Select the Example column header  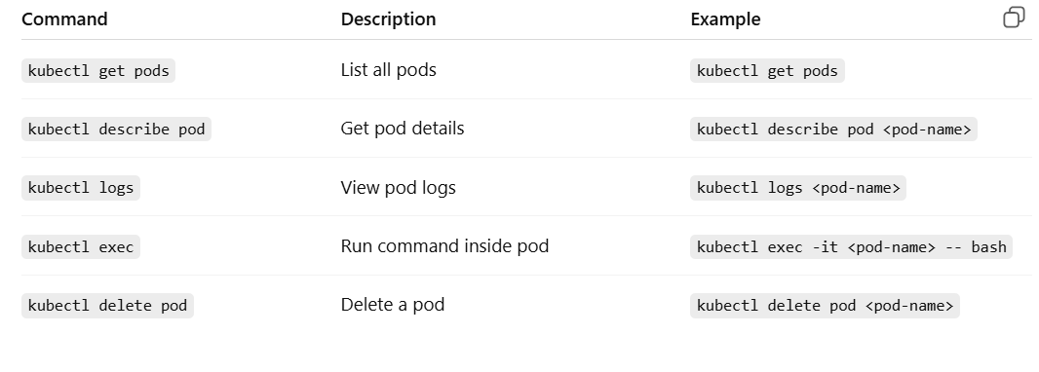tap(725, 19)
